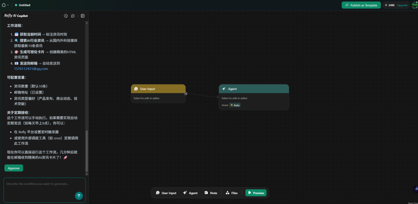Open Files from bottom toolbar

pos(231,193)
